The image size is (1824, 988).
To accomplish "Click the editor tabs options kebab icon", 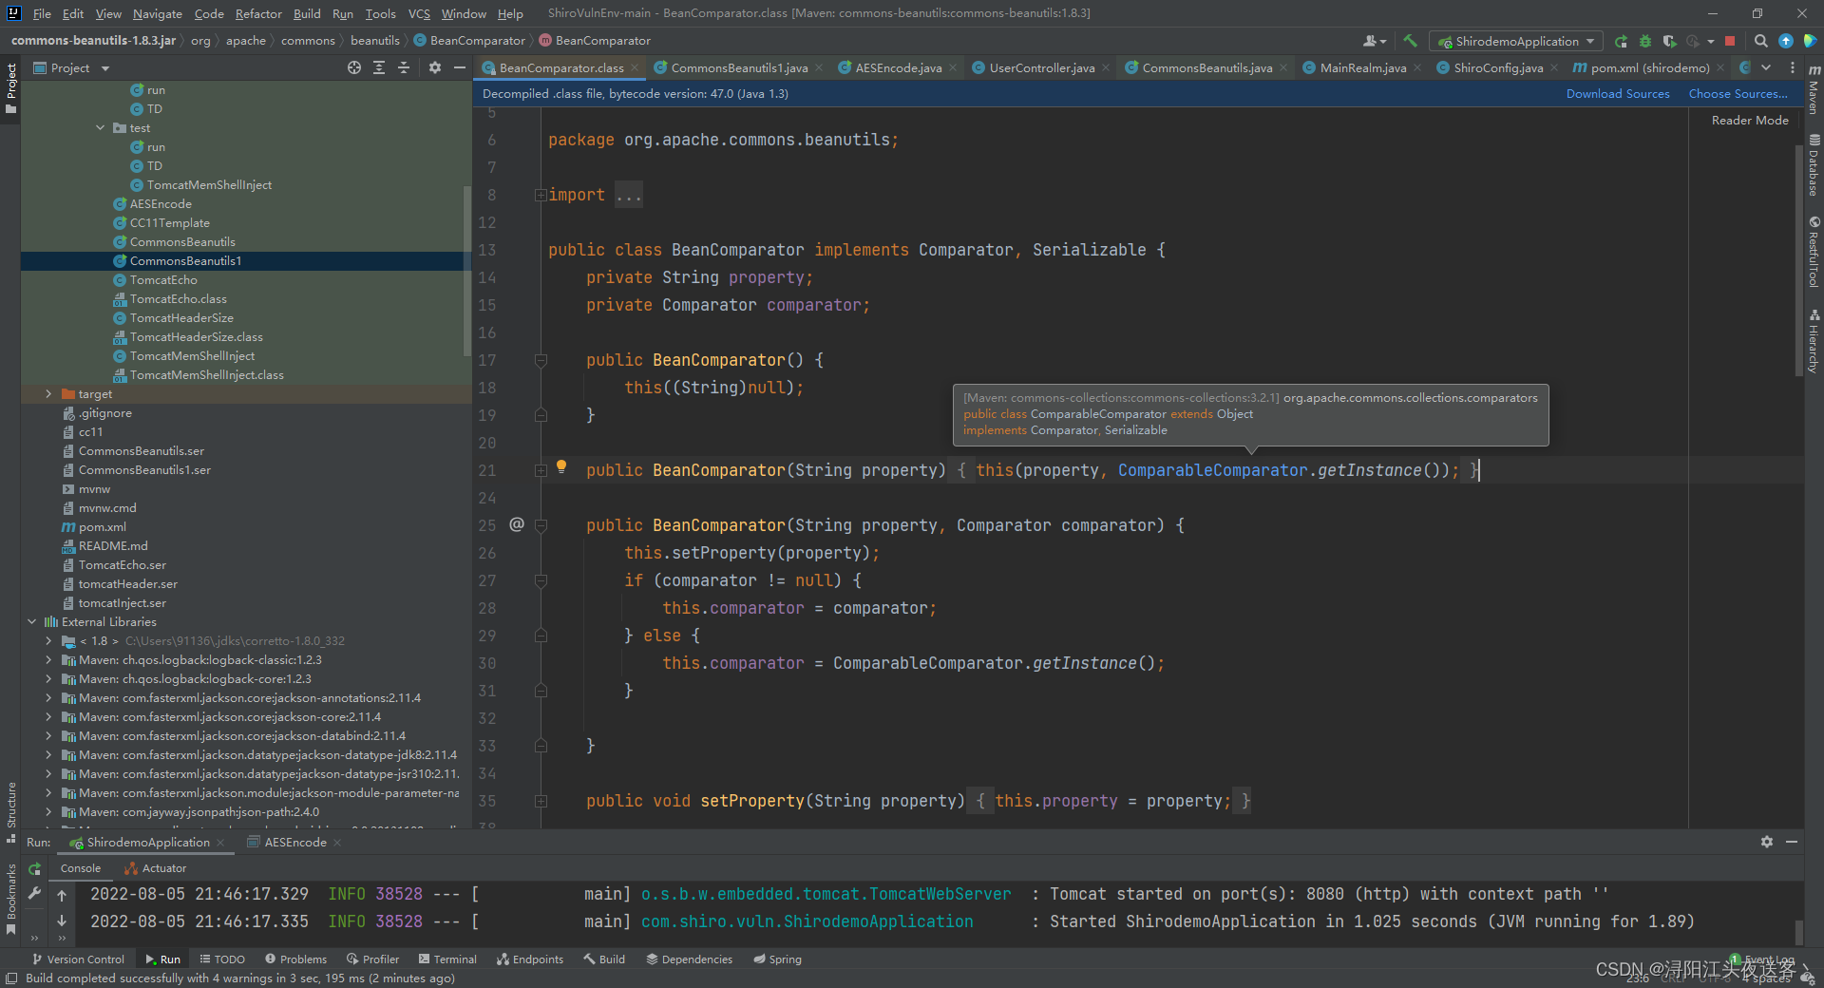I will 1793,67.
